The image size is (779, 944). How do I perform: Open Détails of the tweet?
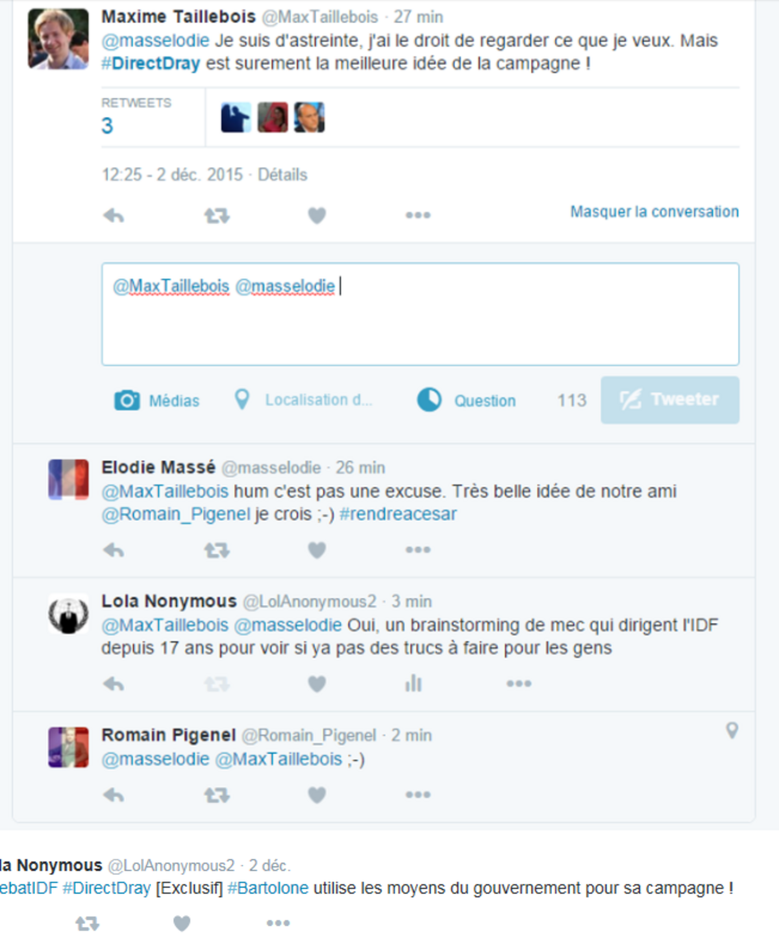click(x=282, y=175)
